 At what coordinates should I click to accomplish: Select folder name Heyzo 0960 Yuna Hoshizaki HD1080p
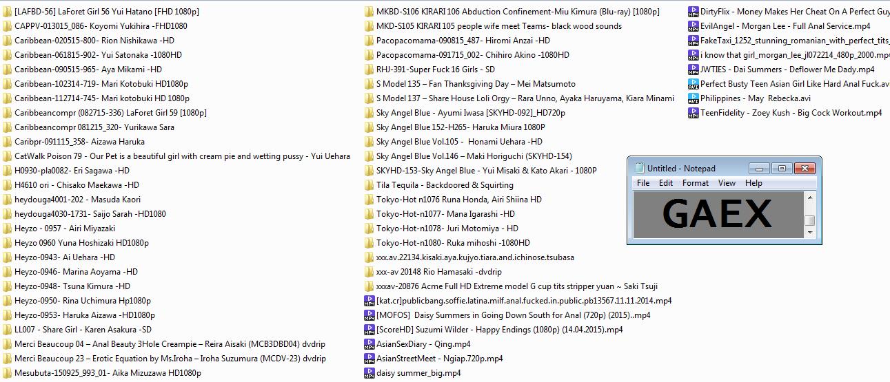pos(81,243)
